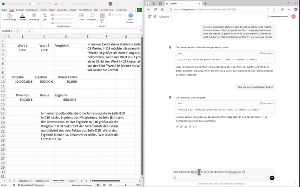The width and height of the screenshot is (300, 187).
Task: Click into the ChatGPT message input field
Action: (221, 172)
